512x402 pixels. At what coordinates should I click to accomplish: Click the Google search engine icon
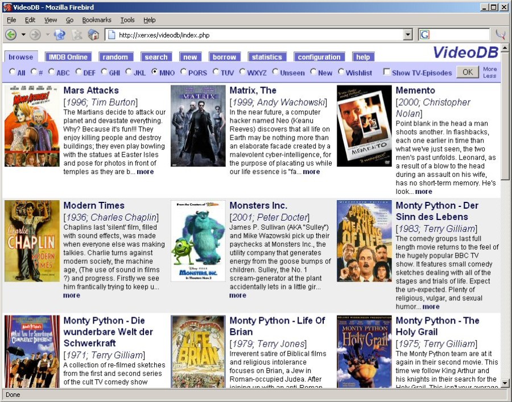[424, 35]
